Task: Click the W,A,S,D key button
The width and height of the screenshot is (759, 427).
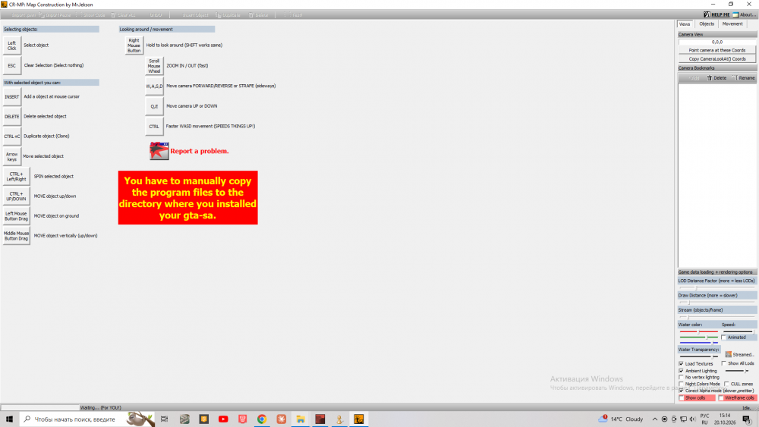Action: [154, 86]
